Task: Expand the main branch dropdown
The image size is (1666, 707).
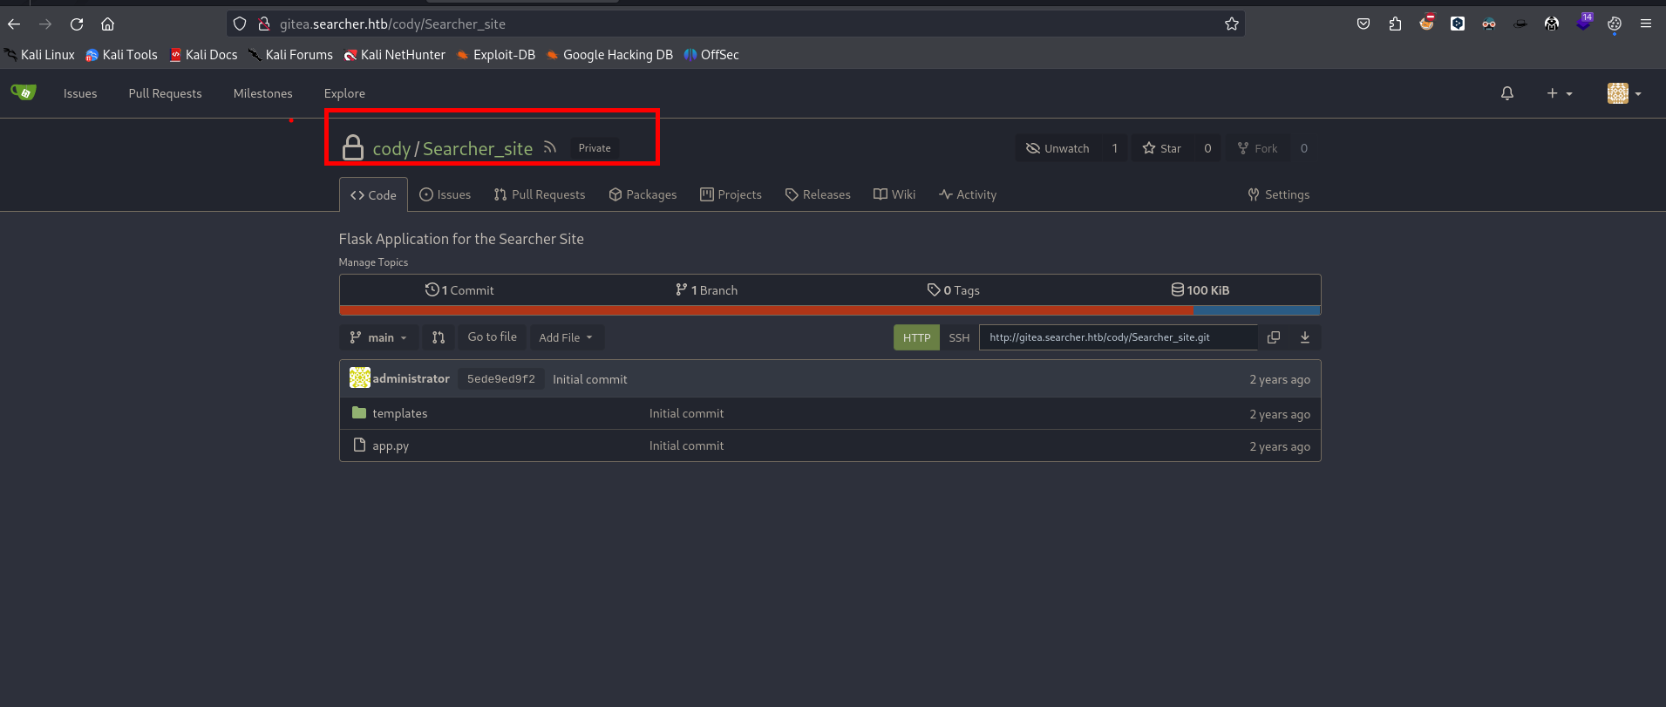Action: [x=378, y=337]
